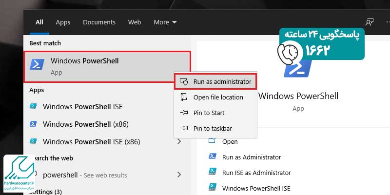The width and height of the screenshot is (390, 195).
Task: Click the icon beside Run ISE as Administrator
Action: 212,172
